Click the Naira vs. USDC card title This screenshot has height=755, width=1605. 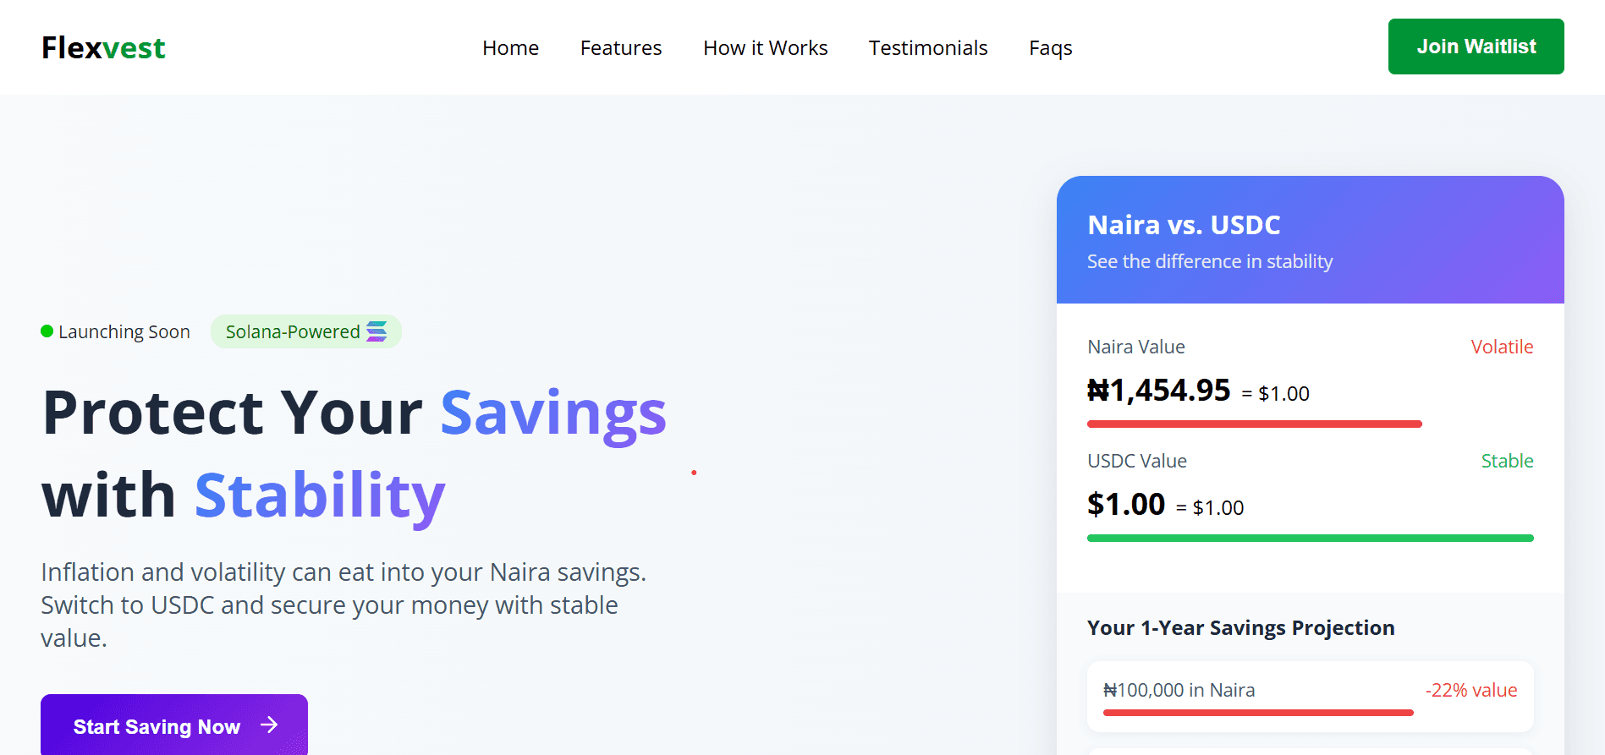point(1184,225)
